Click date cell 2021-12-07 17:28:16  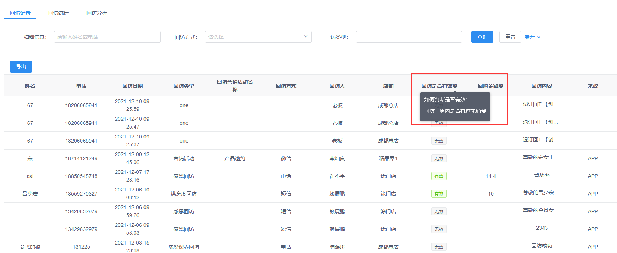point(132,176)
